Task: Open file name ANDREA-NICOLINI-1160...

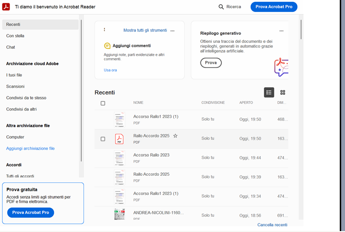Action: (x=158, y=212)
